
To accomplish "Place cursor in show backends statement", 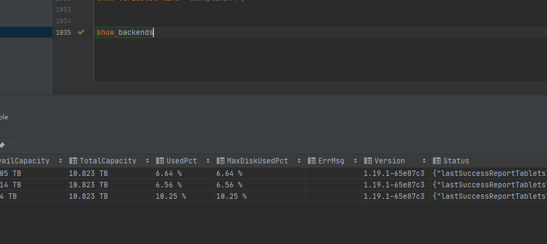I will [126, 33].
